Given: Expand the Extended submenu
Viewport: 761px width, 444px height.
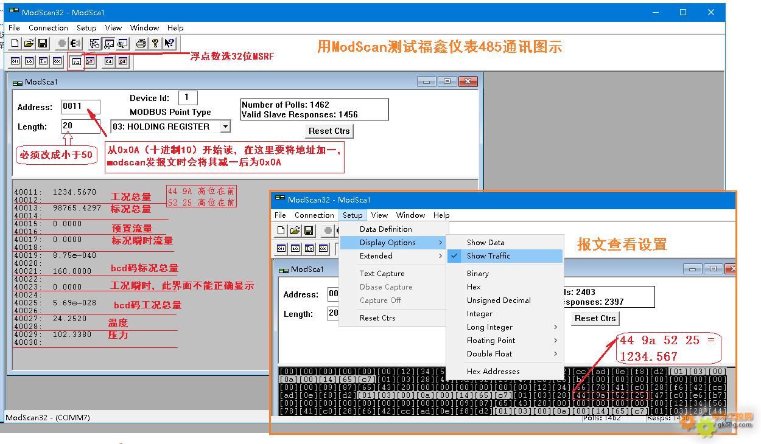Looking at the screenshot, I should point(393,256).
